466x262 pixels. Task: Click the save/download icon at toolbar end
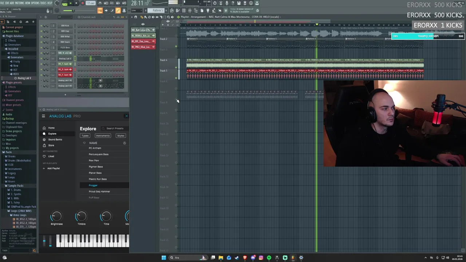coord(257,3)
